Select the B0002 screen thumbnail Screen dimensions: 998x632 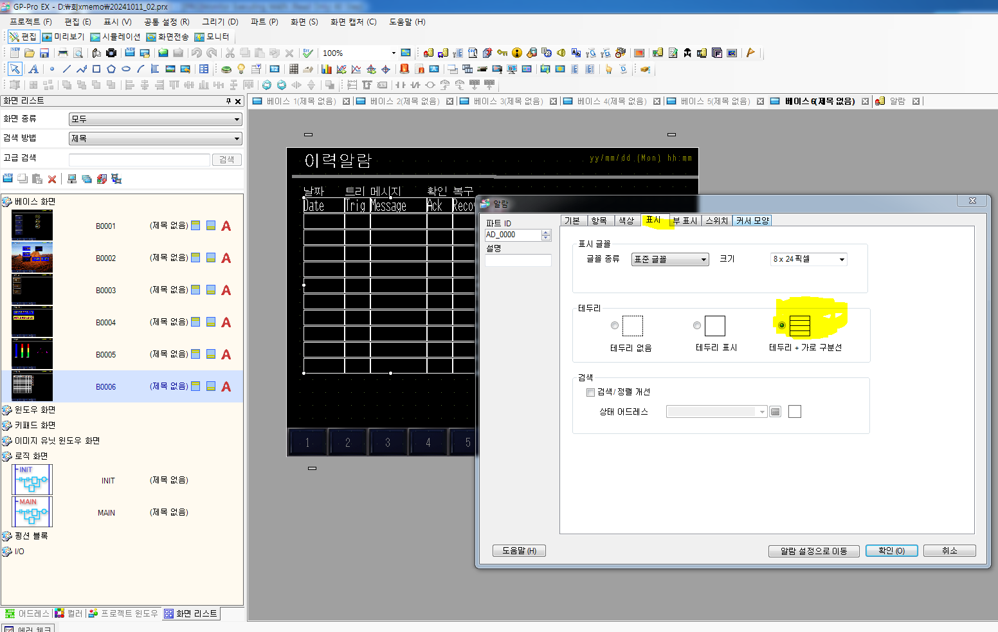tap(32, 258)
